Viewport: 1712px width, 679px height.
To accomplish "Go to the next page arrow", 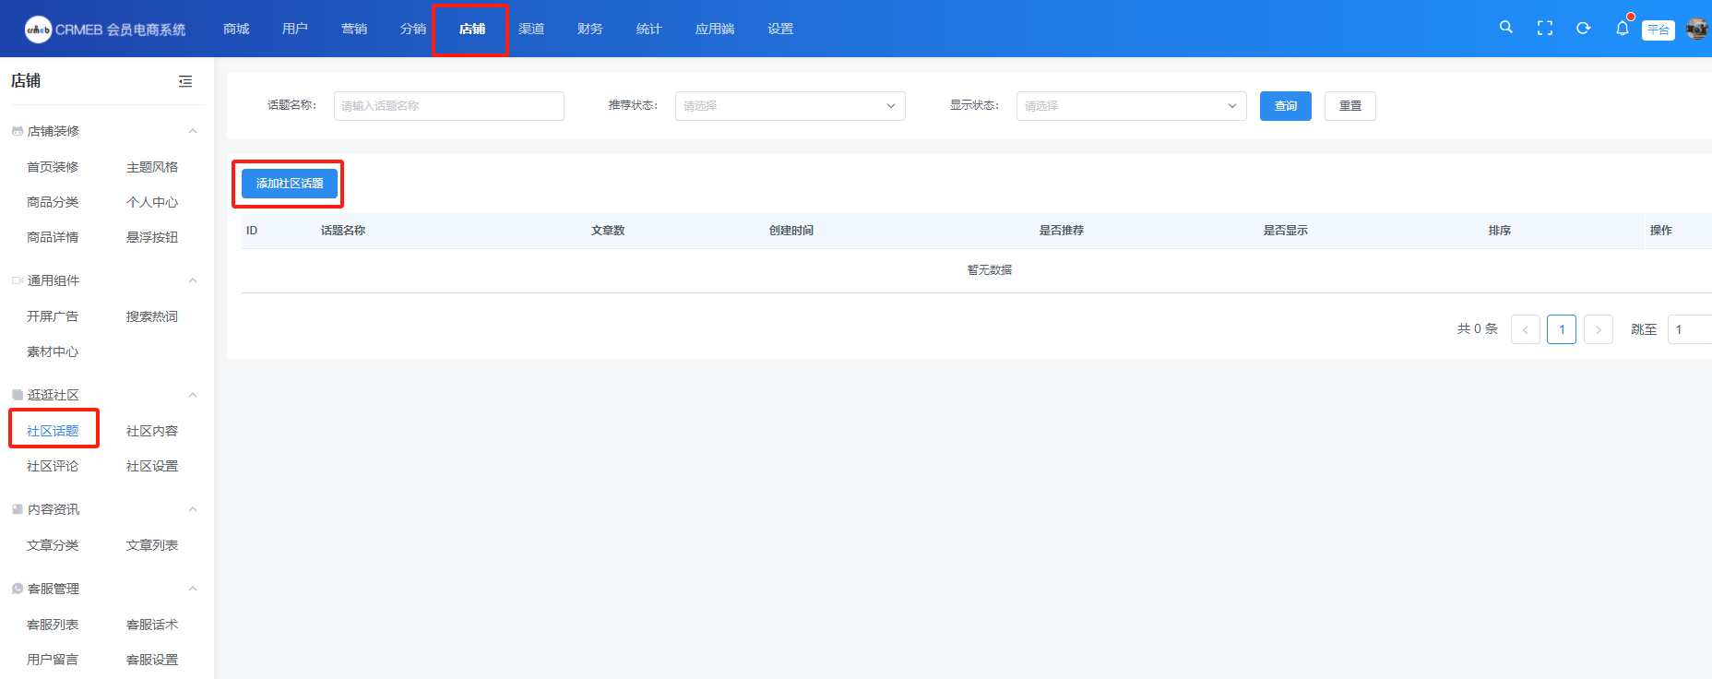I will coord(1598,329).
